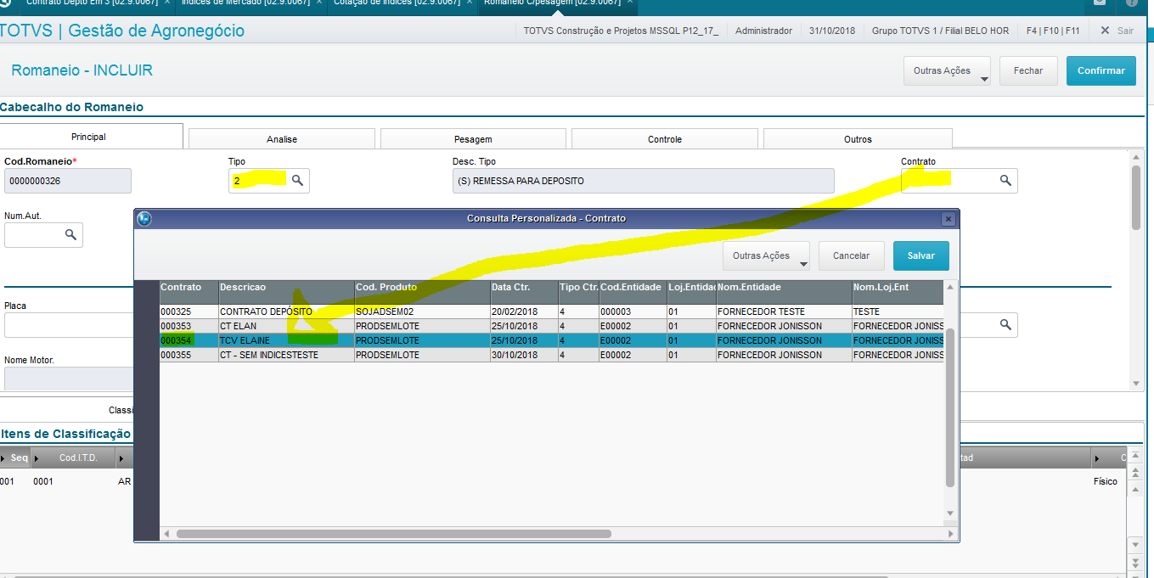Screen dimensions: 1154x578
Task: Click the main form vertical scrollbar thumb
Action: (x=1136, y=197)
